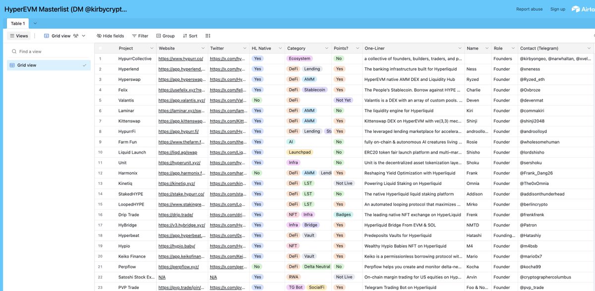Tick the select-all checkbox in the header row
This screenshot has width=595, height=291.
[100, 48]
